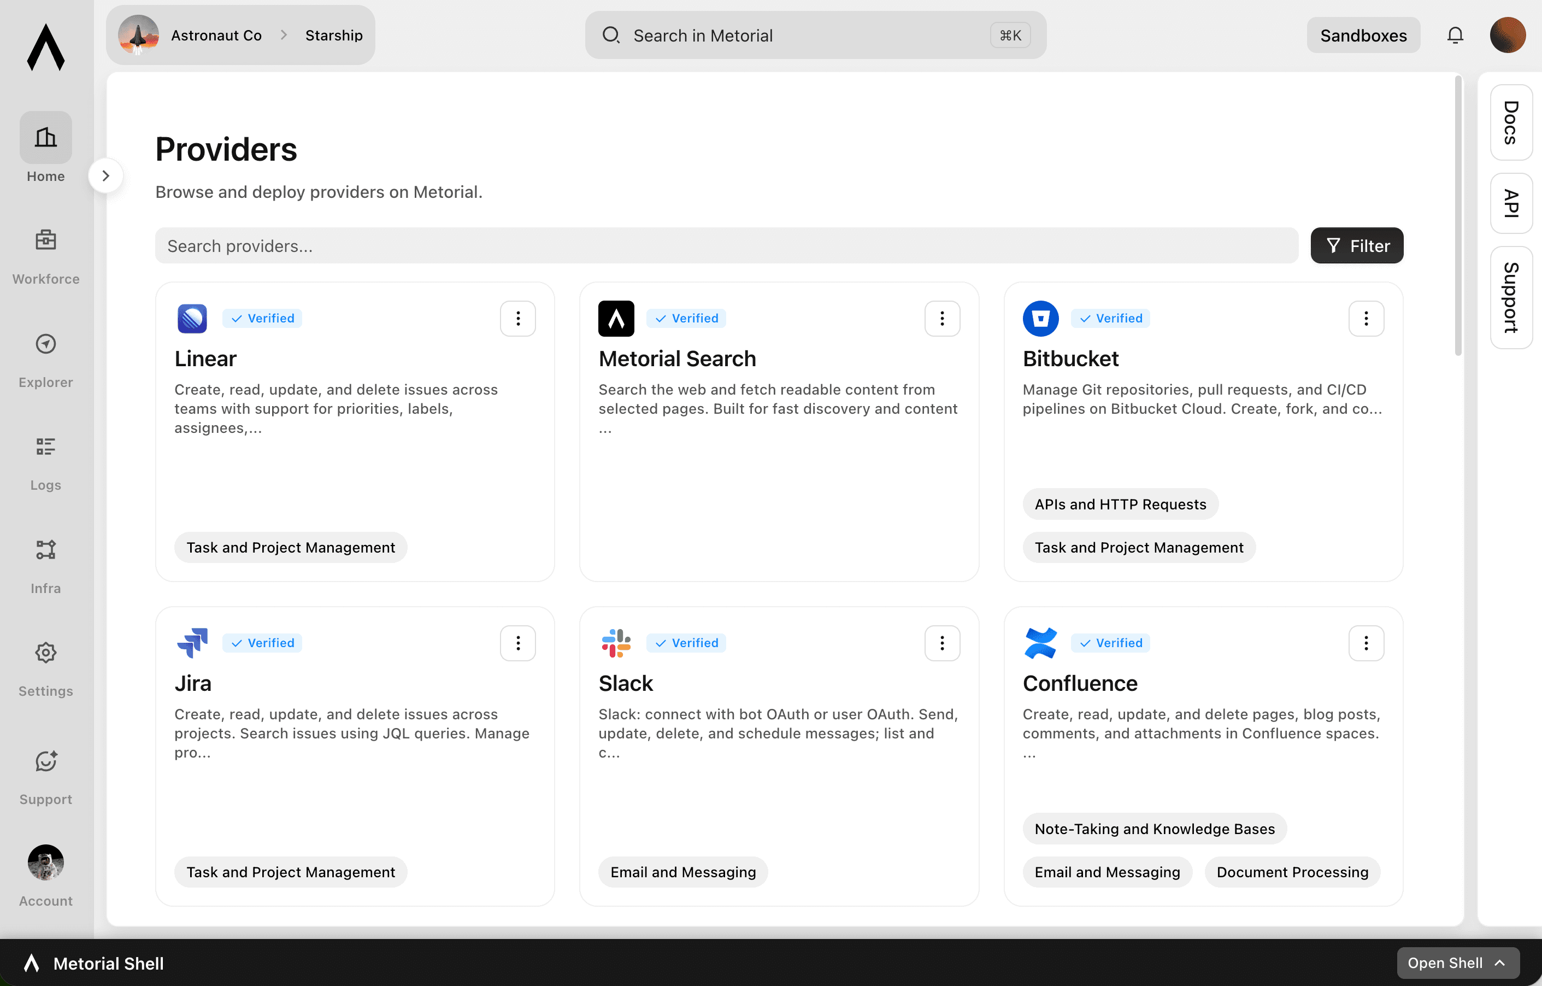Open the Jira card options menu
The height and width of the screenshot is (986, 1542).
click(517, 643)
